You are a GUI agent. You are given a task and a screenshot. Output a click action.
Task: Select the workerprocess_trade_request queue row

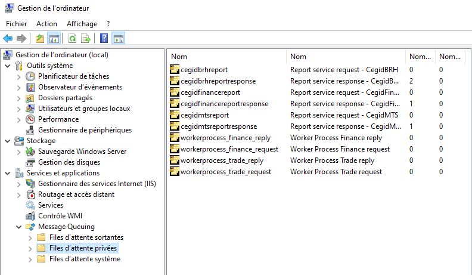click(225, 172)
